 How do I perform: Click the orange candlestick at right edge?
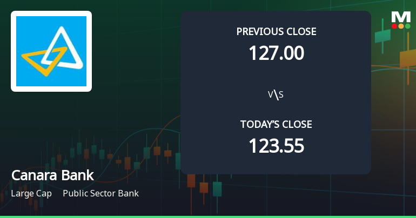(407, 58)
